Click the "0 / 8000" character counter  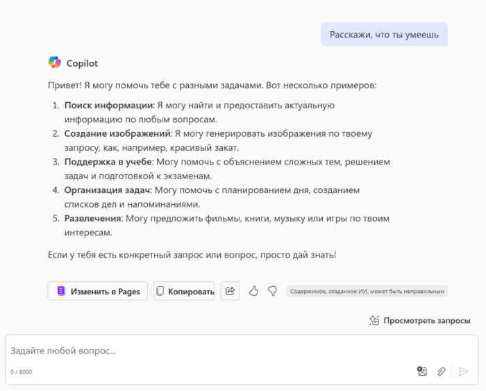21,372
